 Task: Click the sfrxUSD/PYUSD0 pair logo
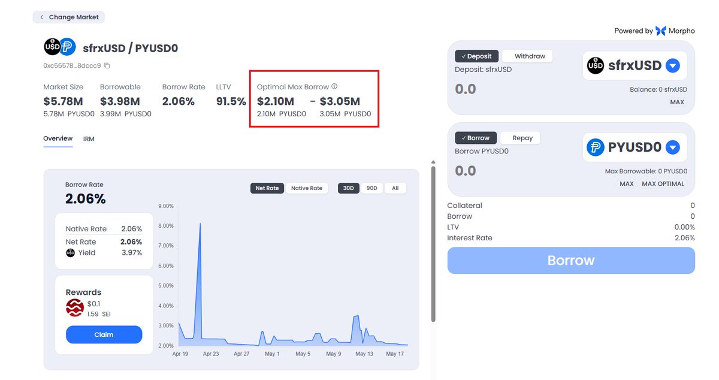59,47
